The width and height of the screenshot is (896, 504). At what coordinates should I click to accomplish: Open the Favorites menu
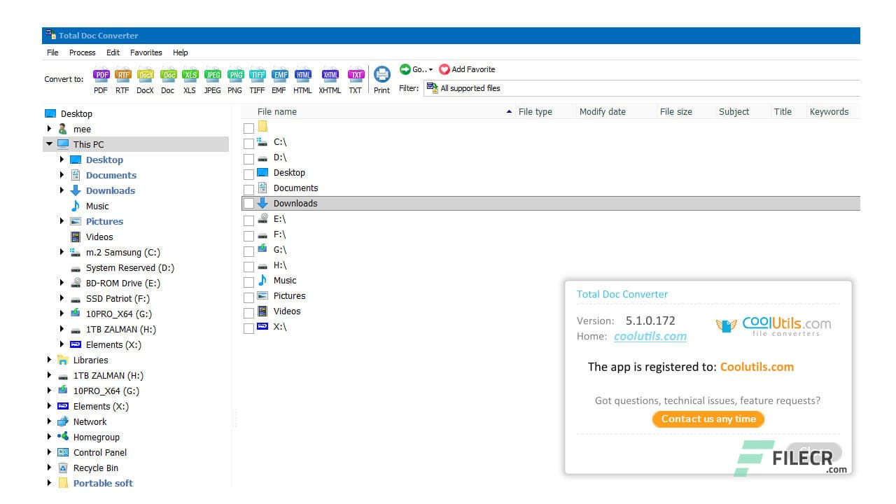[x=146, y=52]
